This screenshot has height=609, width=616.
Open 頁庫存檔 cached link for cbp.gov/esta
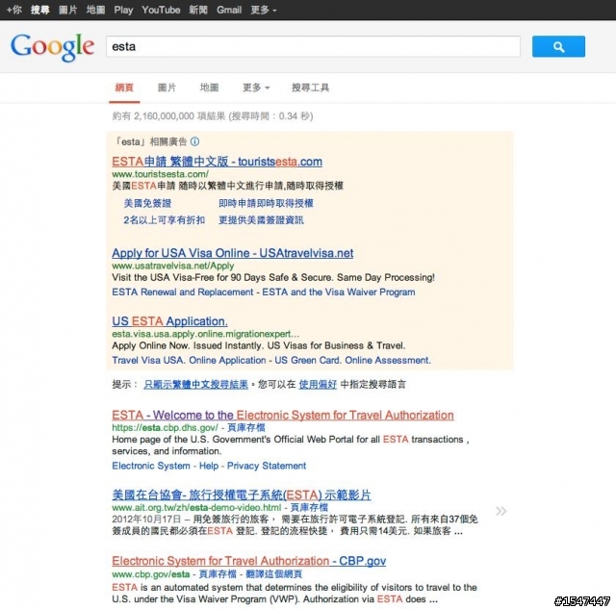click(218, 574)
